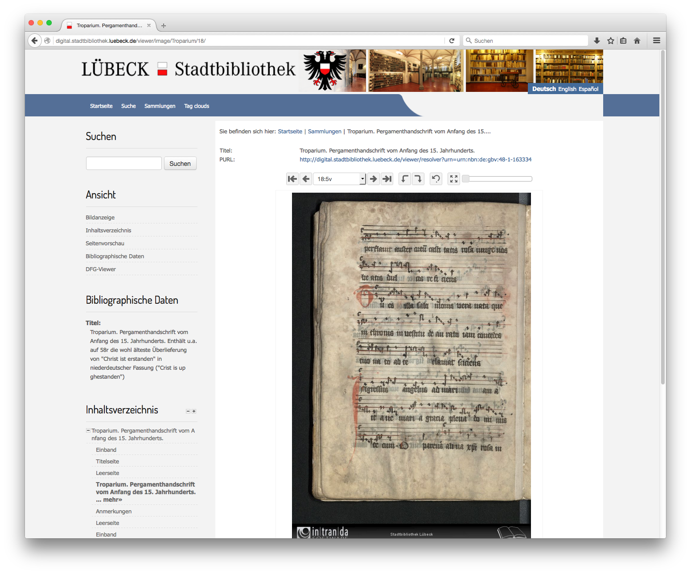This screenshot has width=691, height=574.
Task: Rotate image left
Action: coord(404,179)
